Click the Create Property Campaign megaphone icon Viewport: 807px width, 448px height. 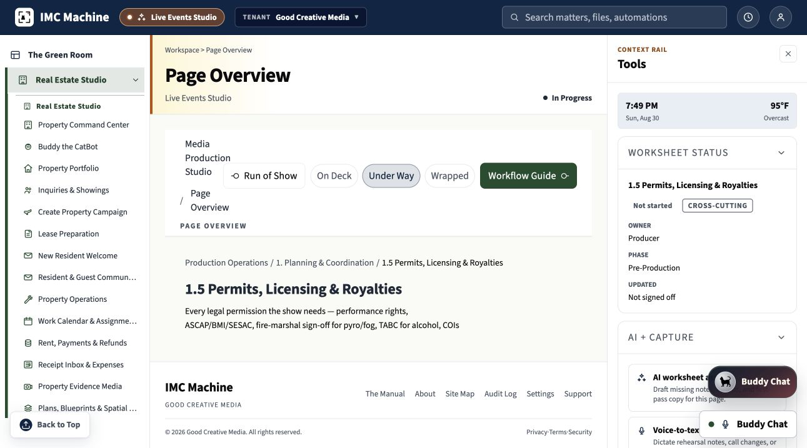(28, 212)
